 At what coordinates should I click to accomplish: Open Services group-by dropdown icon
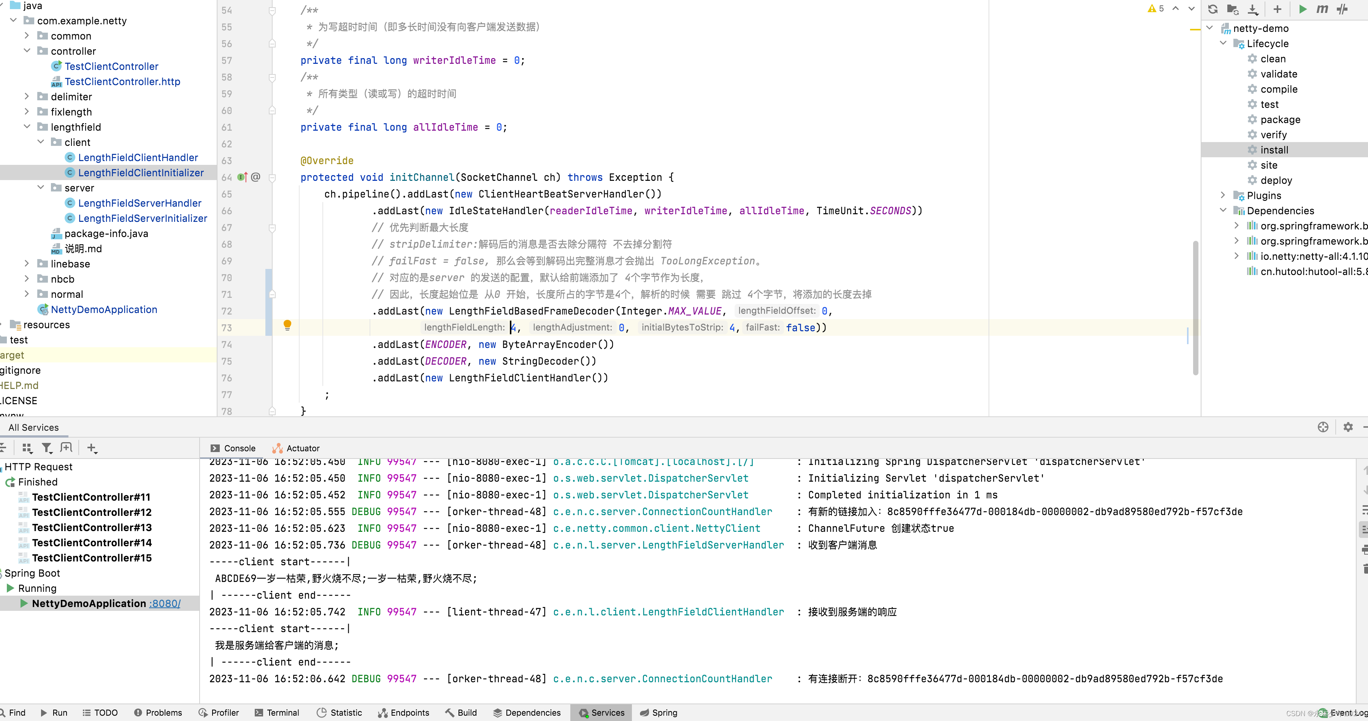[x=28, y=448]
